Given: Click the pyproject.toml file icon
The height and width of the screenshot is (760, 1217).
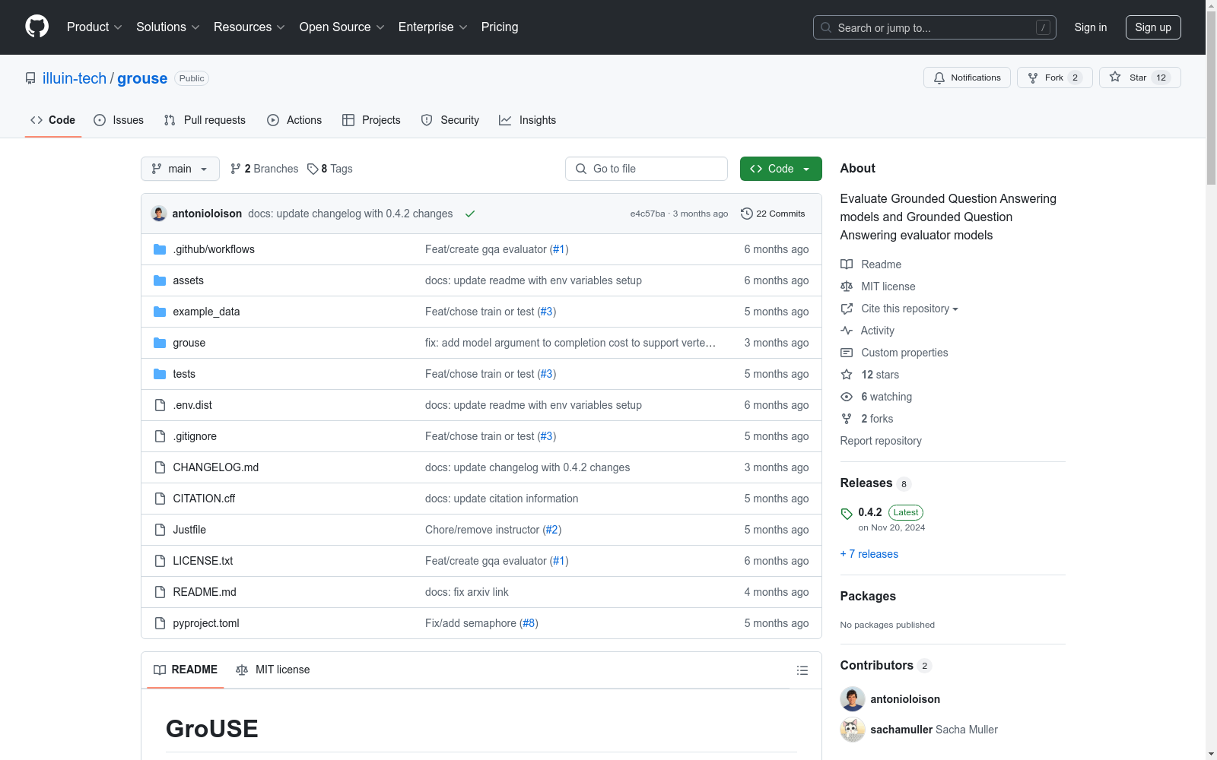Looking at the screenshot, I should click(160, 623).
